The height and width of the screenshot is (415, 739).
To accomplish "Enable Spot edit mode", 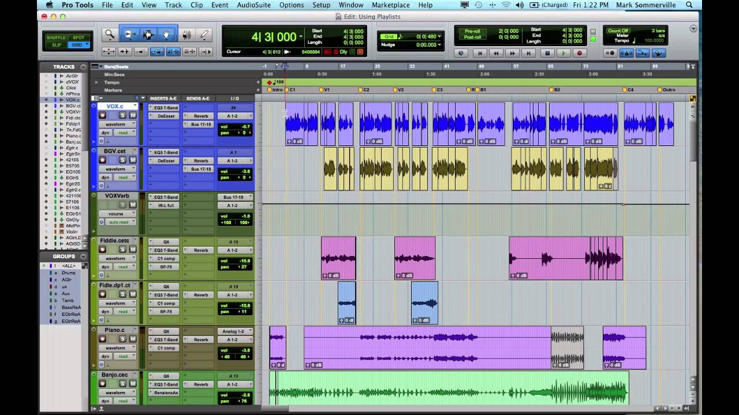I will (78, 37).
